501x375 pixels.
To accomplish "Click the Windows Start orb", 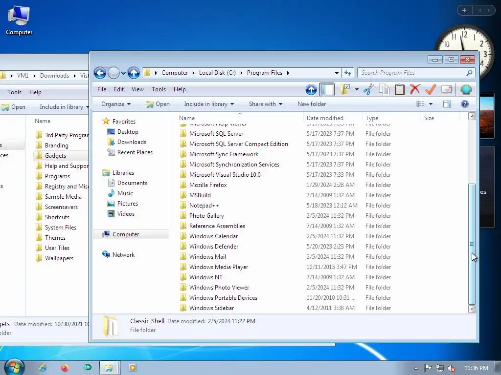I will click(14, 367).
